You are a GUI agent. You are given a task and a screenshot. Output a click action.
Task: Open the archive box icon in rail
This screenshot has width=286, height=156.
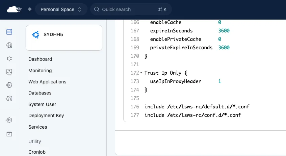click(x=9, y=134)
